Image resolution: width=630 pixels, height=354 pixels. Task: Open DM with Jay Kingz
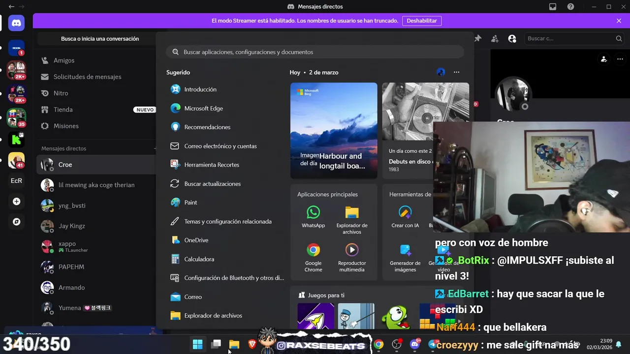click(96, 226)
